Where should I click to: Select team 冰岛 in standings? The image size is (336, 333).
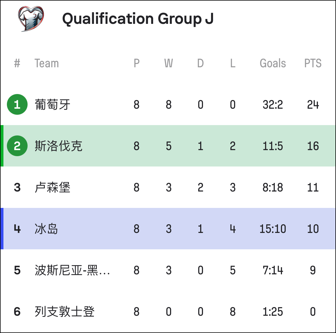[x=46, y=229]
